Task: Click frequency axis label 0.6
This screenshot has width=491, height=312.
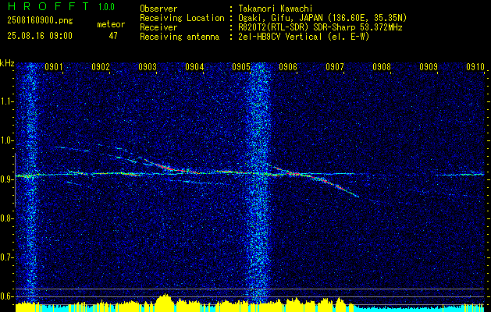Action: coord(6,296)
